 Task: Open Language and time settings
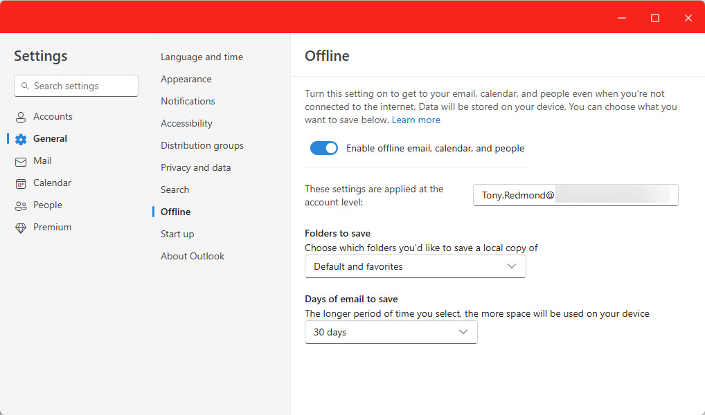tap(202, 57)
